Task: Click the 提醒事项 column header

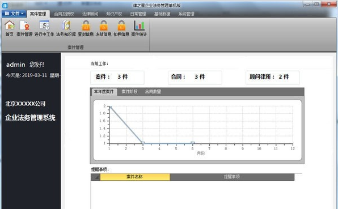Action: click(232, 177)
